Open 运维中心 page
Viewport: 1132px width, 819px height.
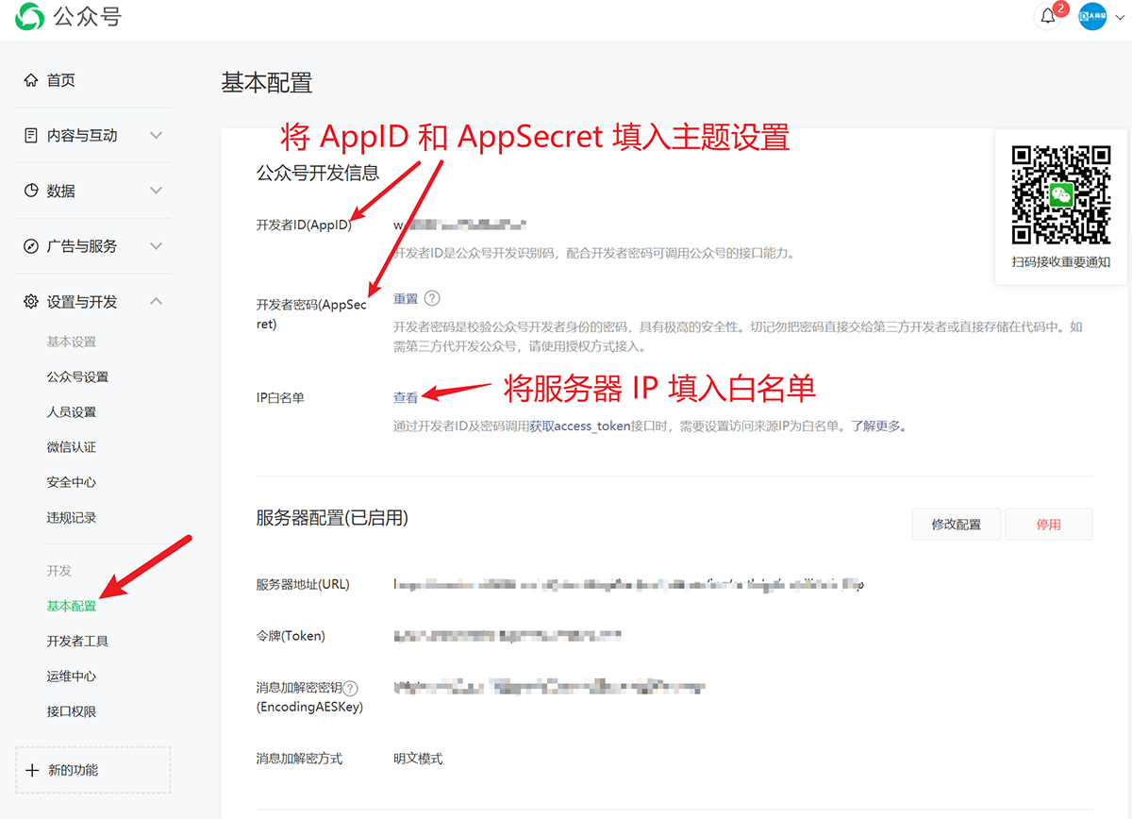72,677
